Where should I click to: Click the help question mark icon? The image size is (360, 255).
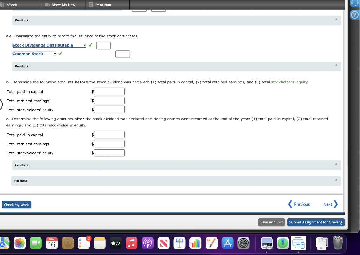click(355, 15)
